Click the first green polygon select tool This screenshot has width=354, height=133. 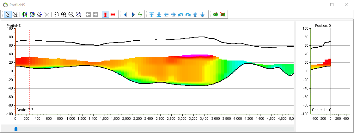(x=25, y=14)
